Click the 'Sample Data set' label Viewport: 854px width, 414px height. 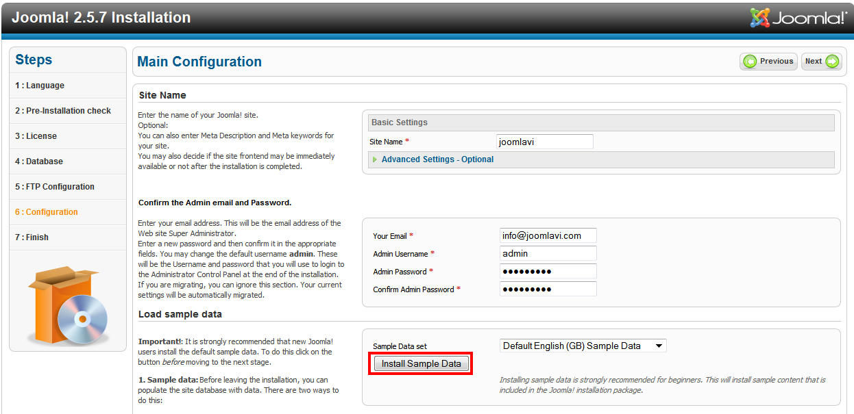click(x=400, y=346)
